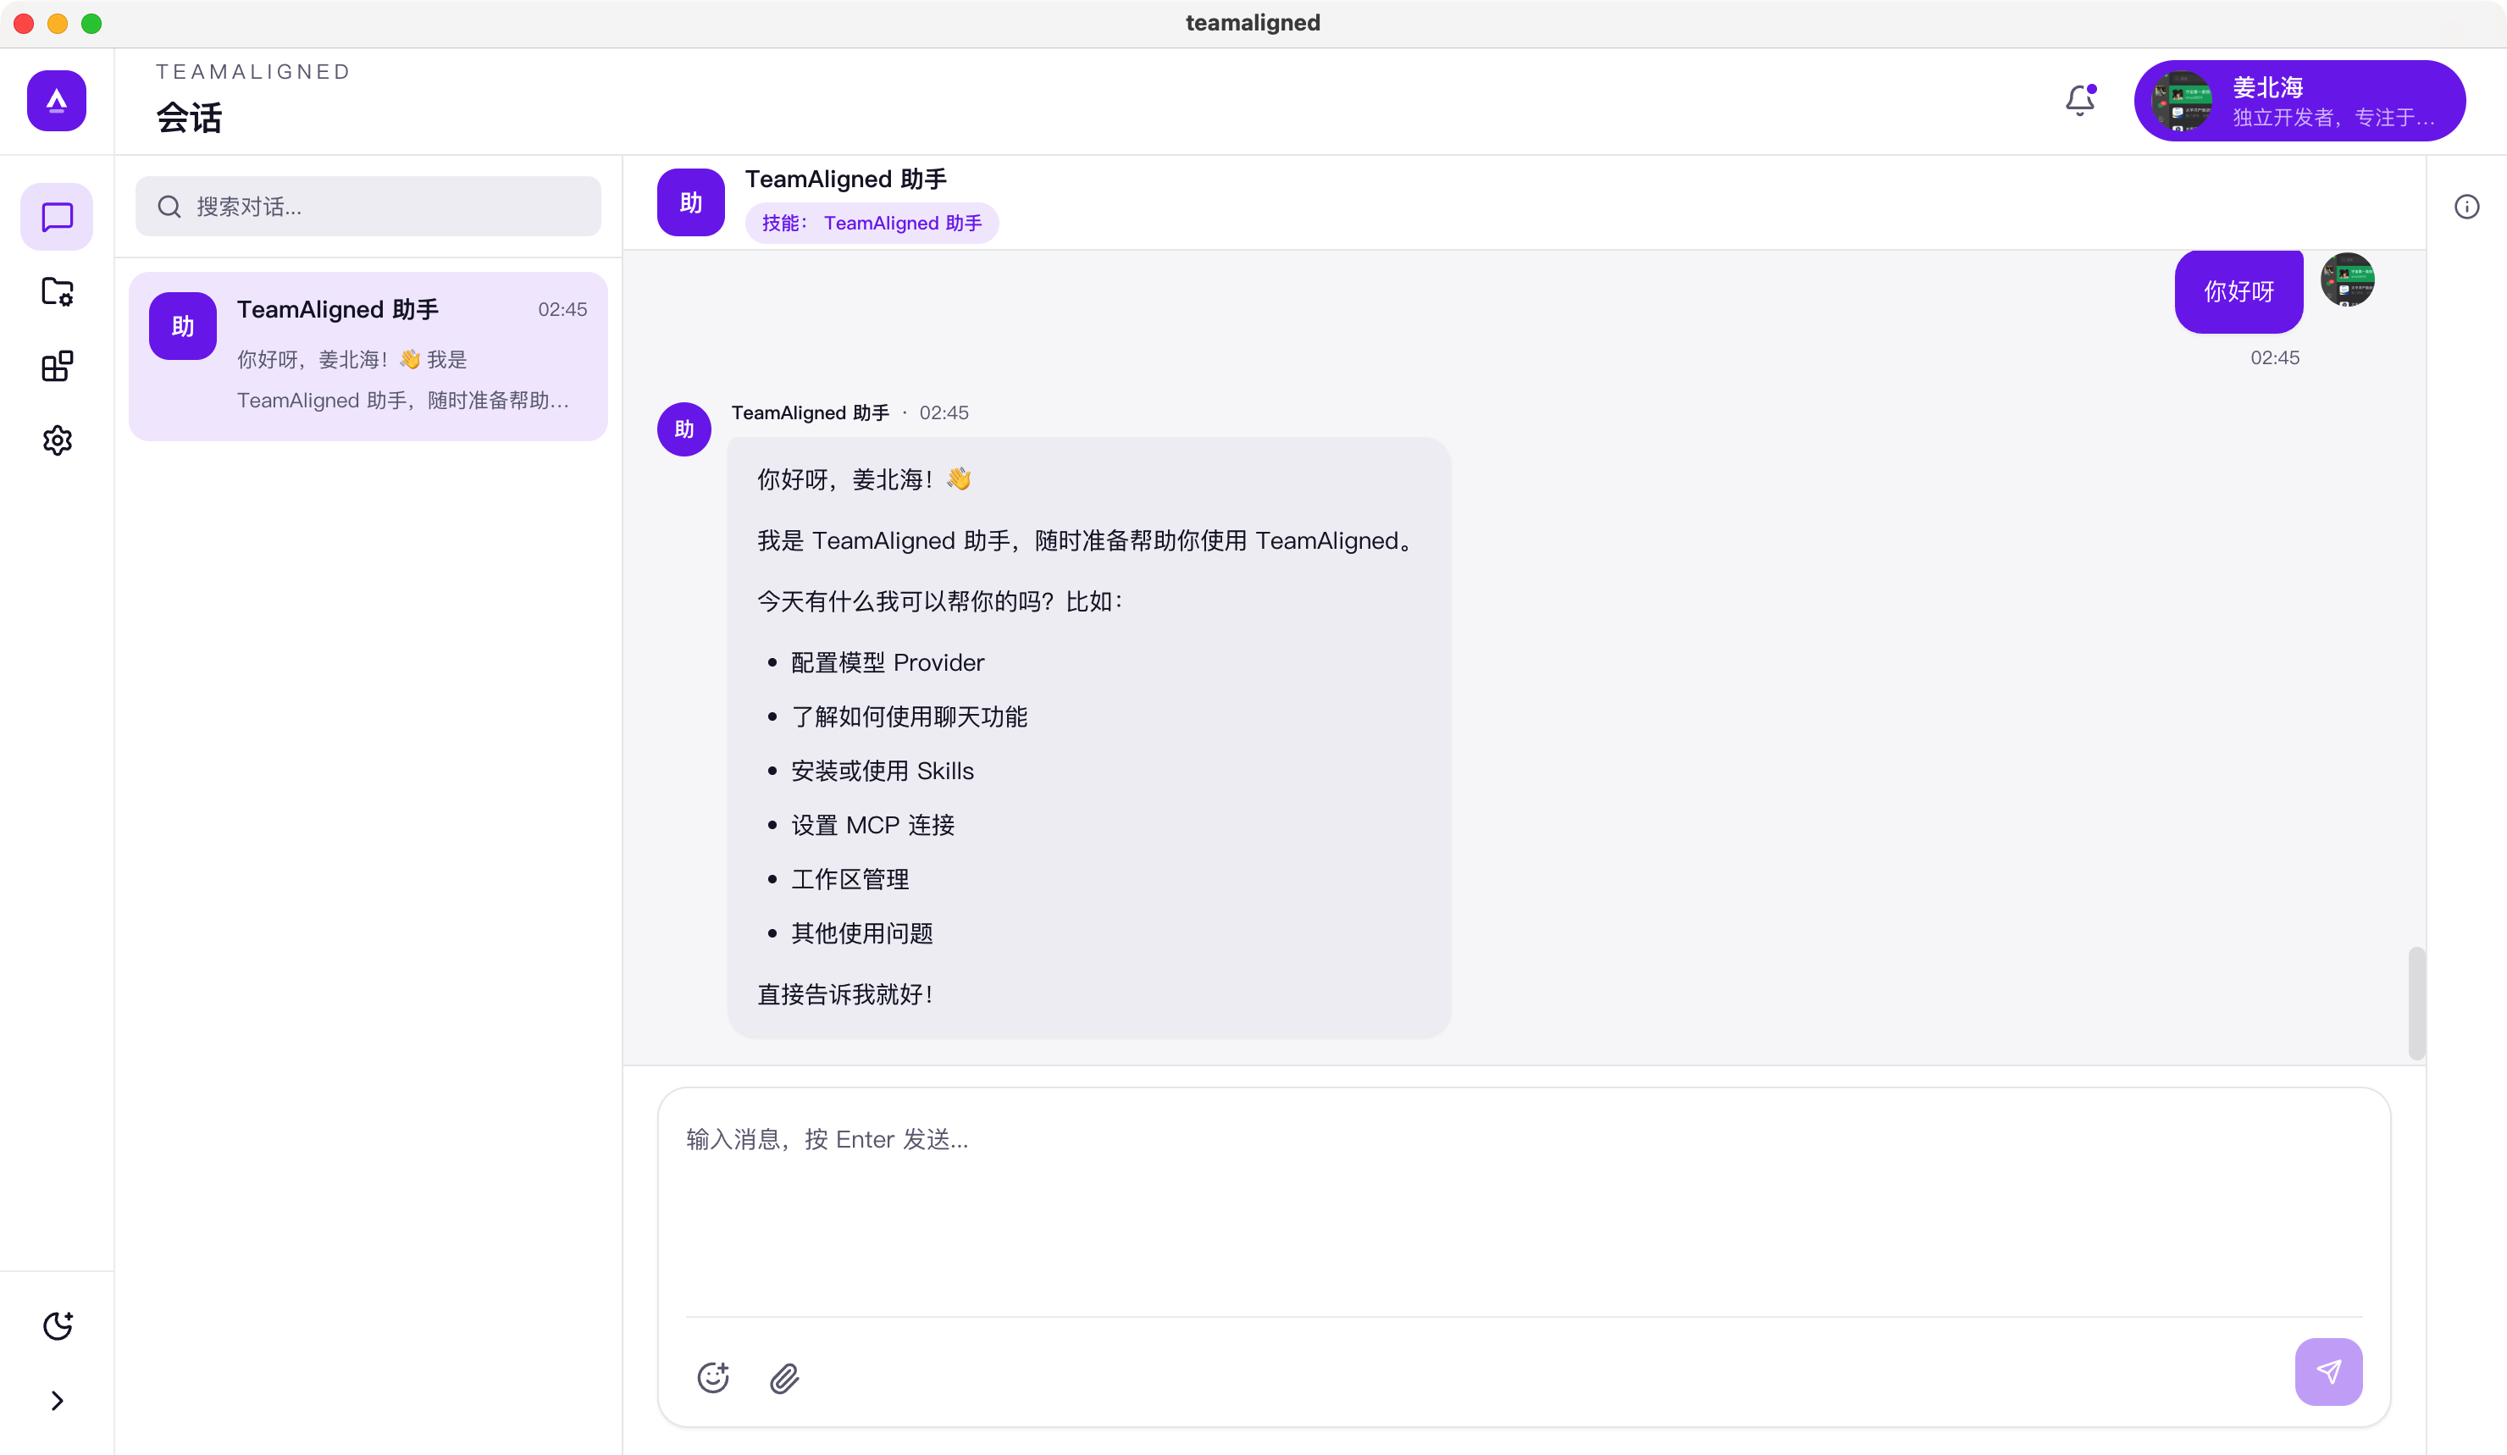This screenshot has width=2507, height=1455.
Task: Click the 02:45 timestamp under 你好呀
Action: click(x=2274, y=358)
